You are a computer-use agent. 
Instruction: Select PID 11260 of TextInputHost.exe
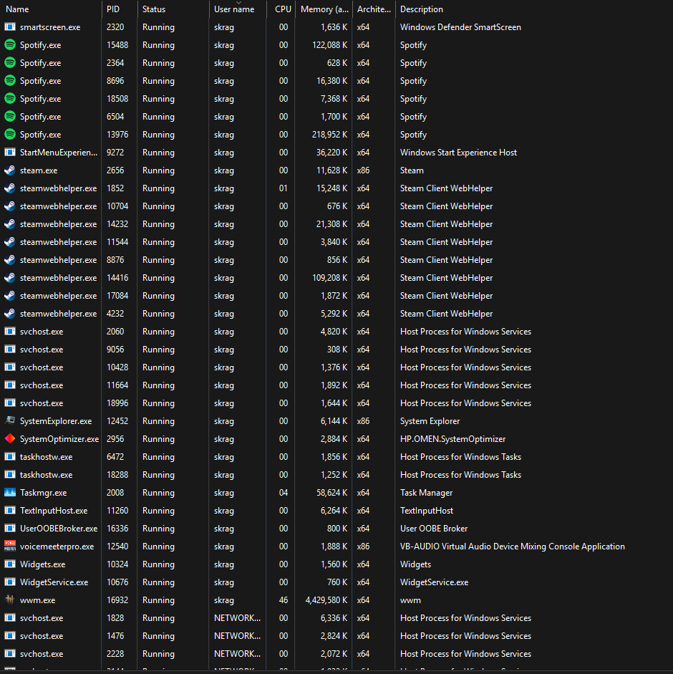coord(117,510)
